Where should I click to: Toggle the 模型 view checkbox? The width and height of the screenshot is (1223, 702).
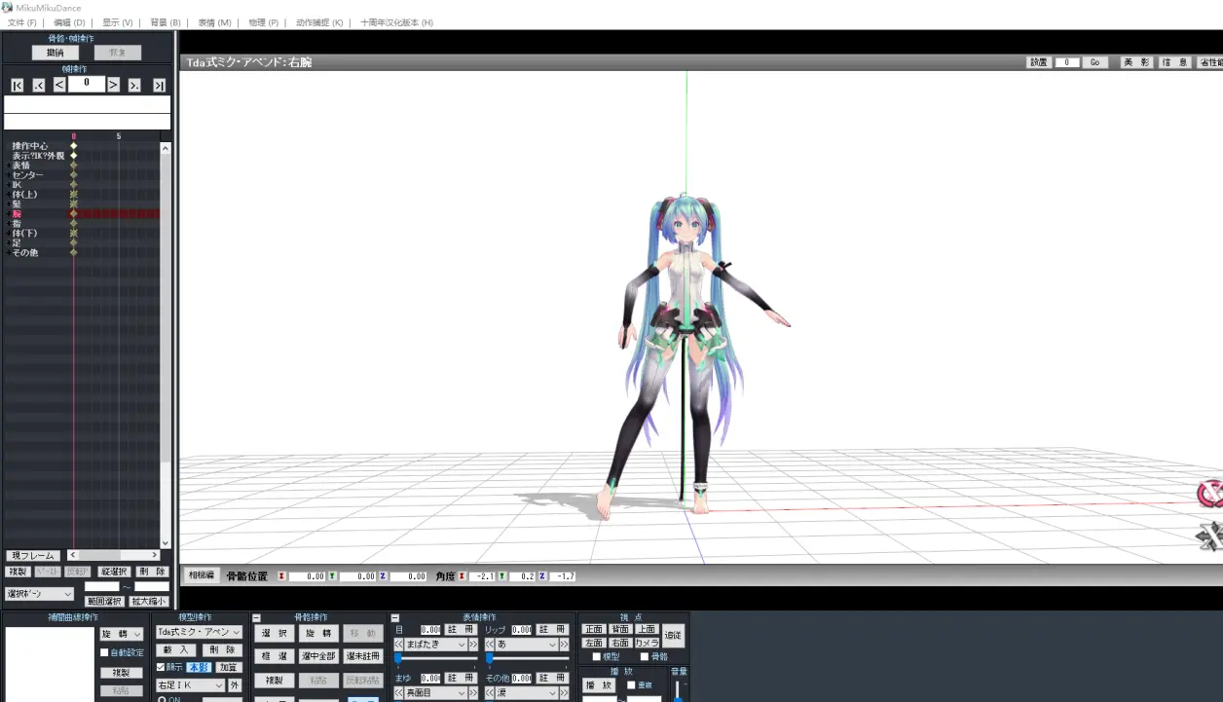click(597, 656)
